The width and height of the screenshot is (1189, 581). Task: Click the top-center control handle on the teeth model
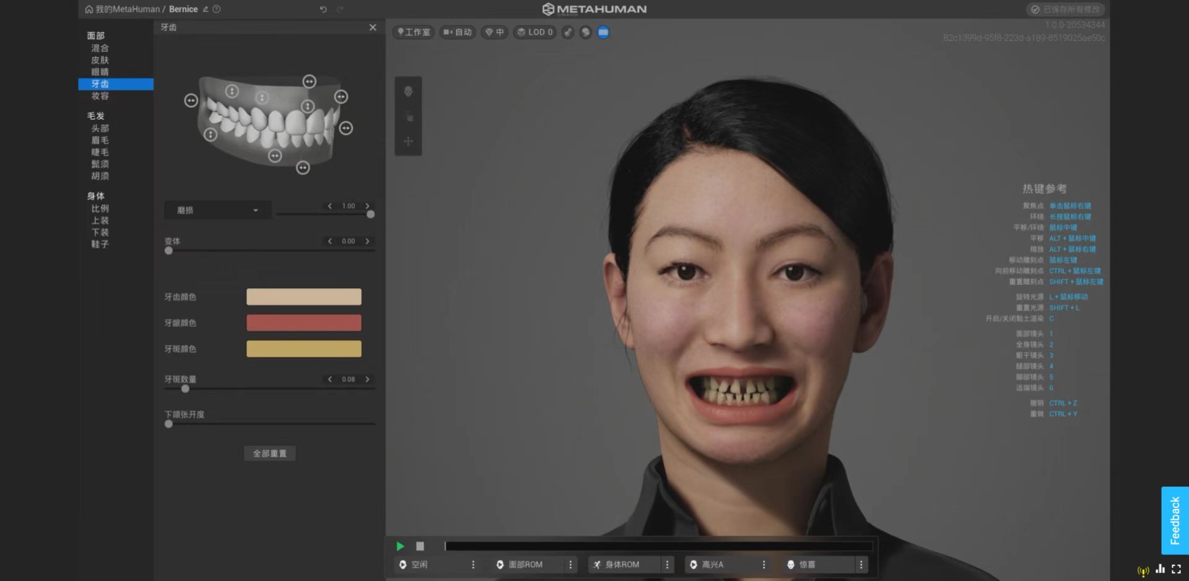point(310,81)
